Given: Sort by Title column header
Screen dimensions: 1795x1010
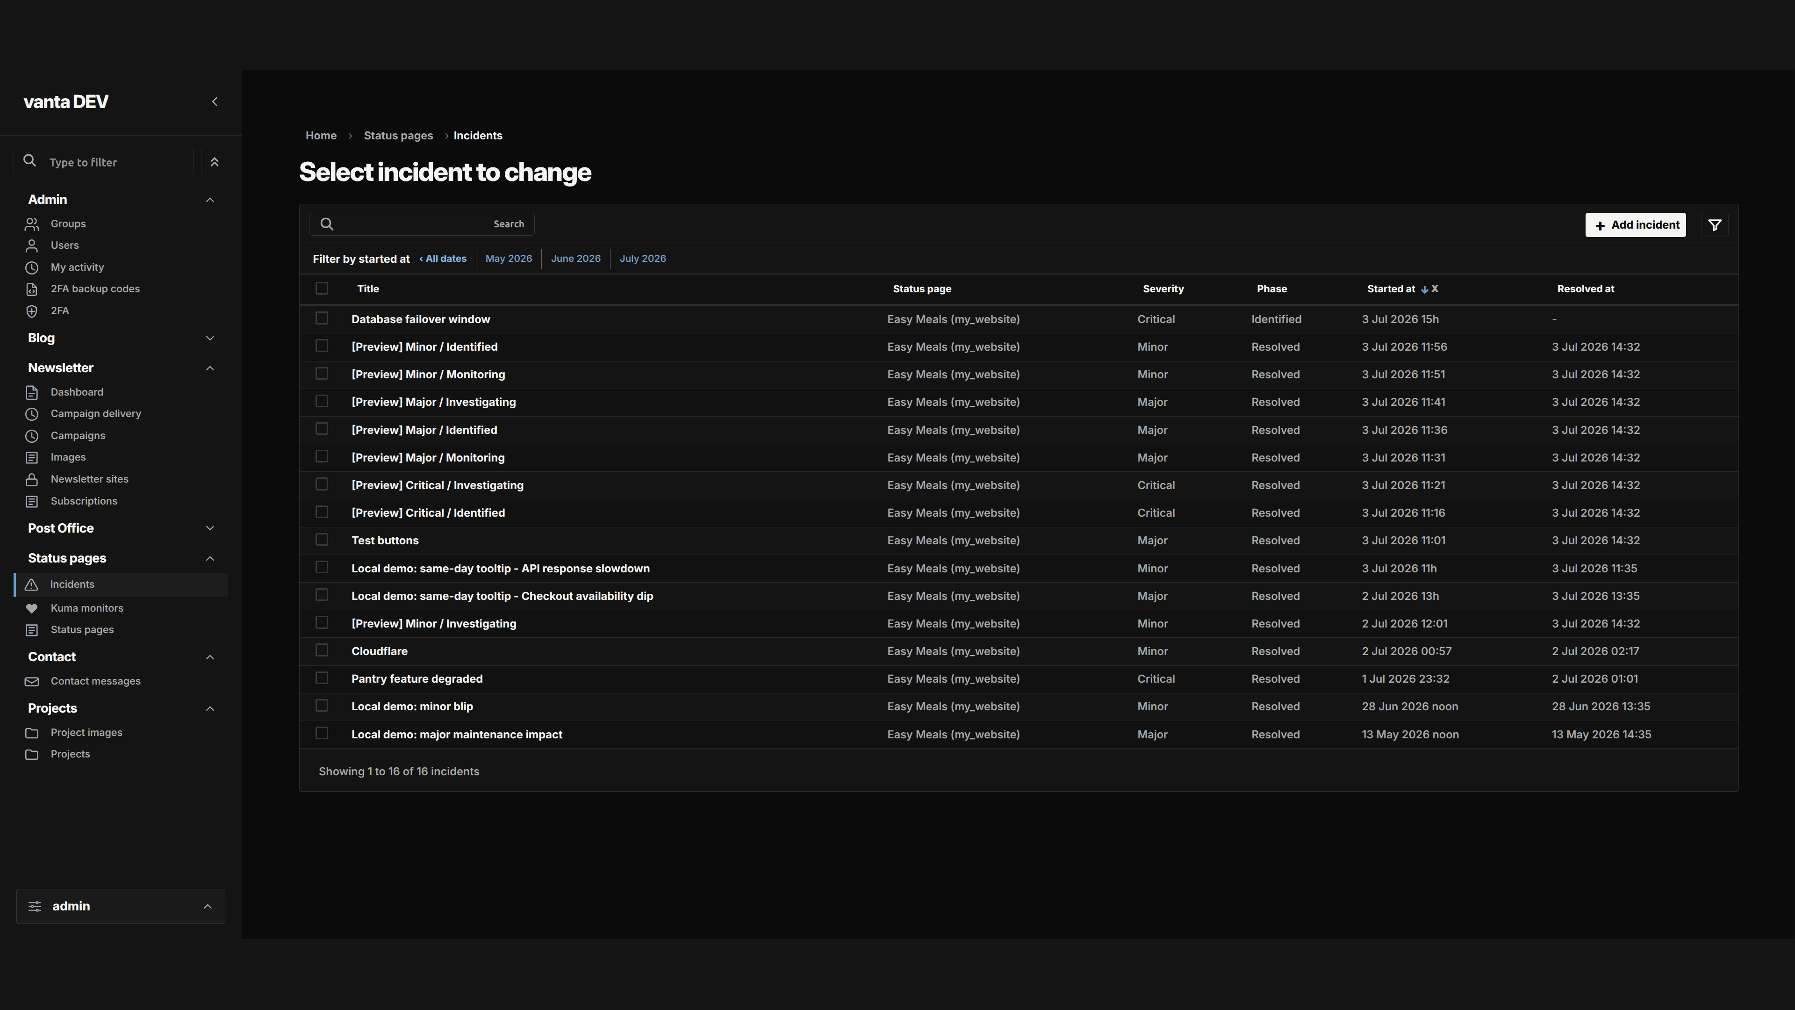Looking at the screenshot, I should pos(368,289).
